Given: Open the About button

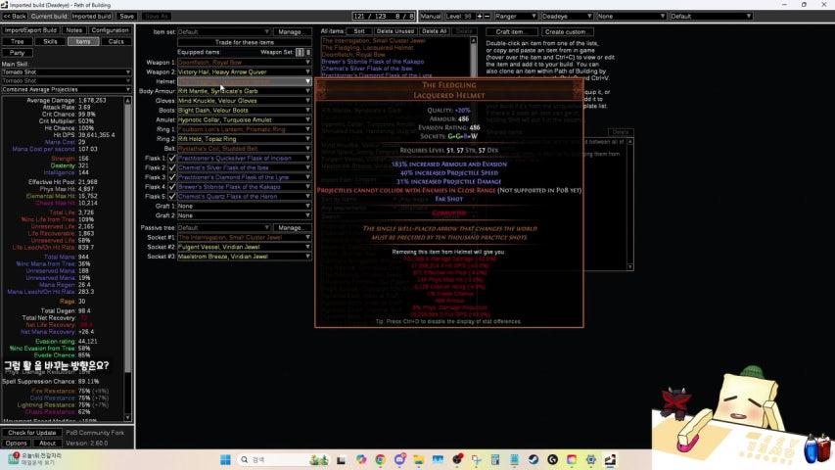Looking at the screenshot, I should click(x=47, y=443).
